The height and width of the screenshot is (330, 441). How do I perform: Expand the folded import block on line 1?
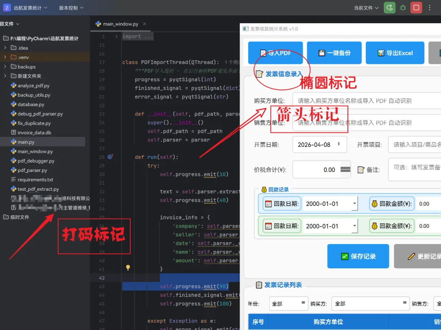pyautogui.click(x=116, y=37)
